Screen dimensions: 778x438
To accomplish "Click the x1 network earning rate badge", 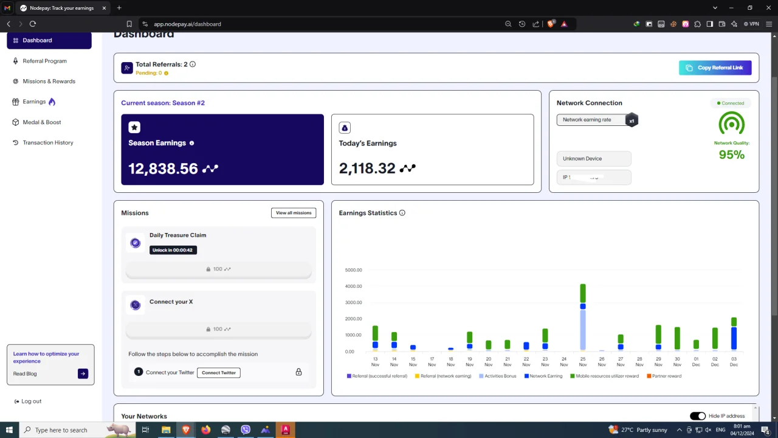I will [x=632, y=120].
